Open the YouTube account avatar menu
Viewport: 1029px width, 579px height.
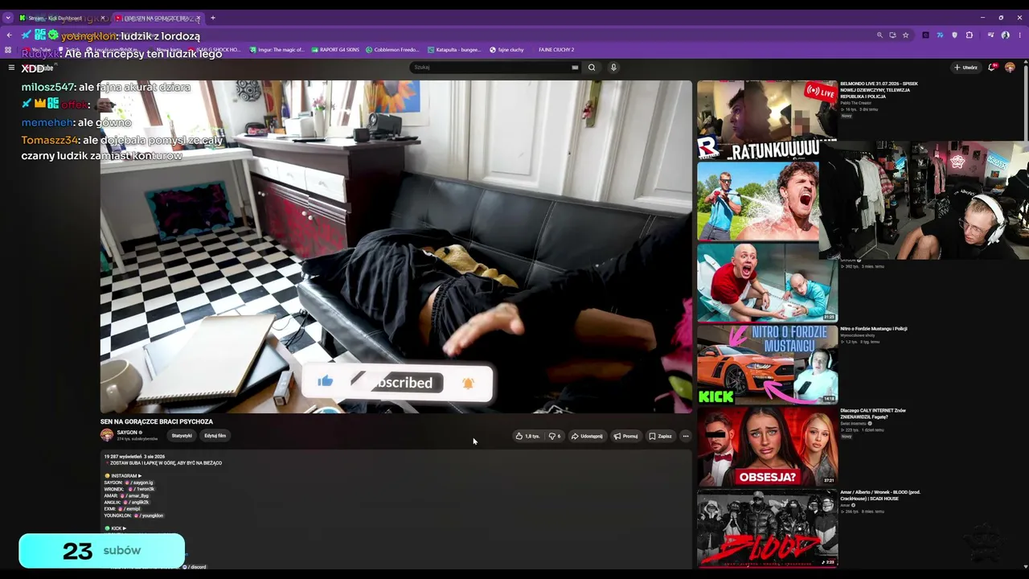pos(1010,68)
